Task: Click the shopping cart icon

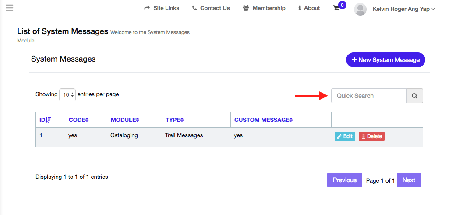Action: pos(336,8)
